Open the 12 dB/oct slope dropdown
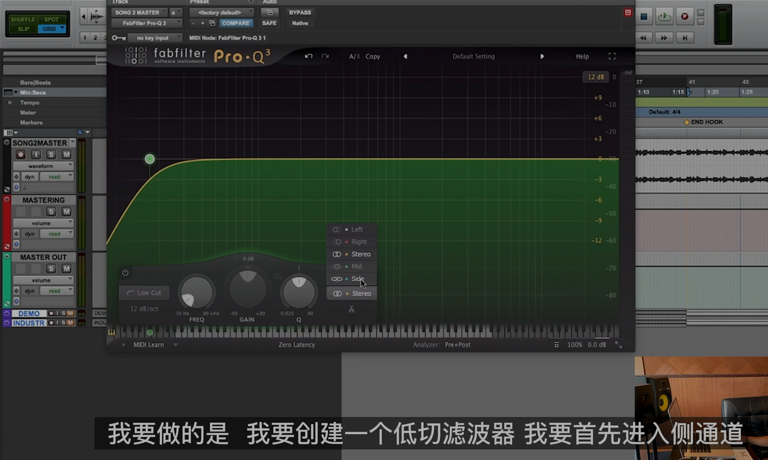Image resolution: width=768 pixels, height=460 pixels. (x=144, y=309)
